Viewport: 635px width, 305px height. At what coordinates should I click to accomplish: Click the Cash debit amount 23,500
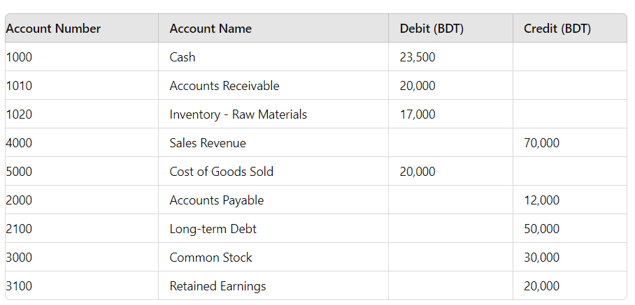click(x=418, y=57)
